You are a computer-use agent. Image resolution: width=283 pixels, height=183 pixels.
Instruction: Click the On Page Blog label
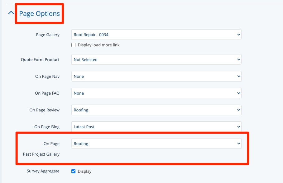(47, 127)
